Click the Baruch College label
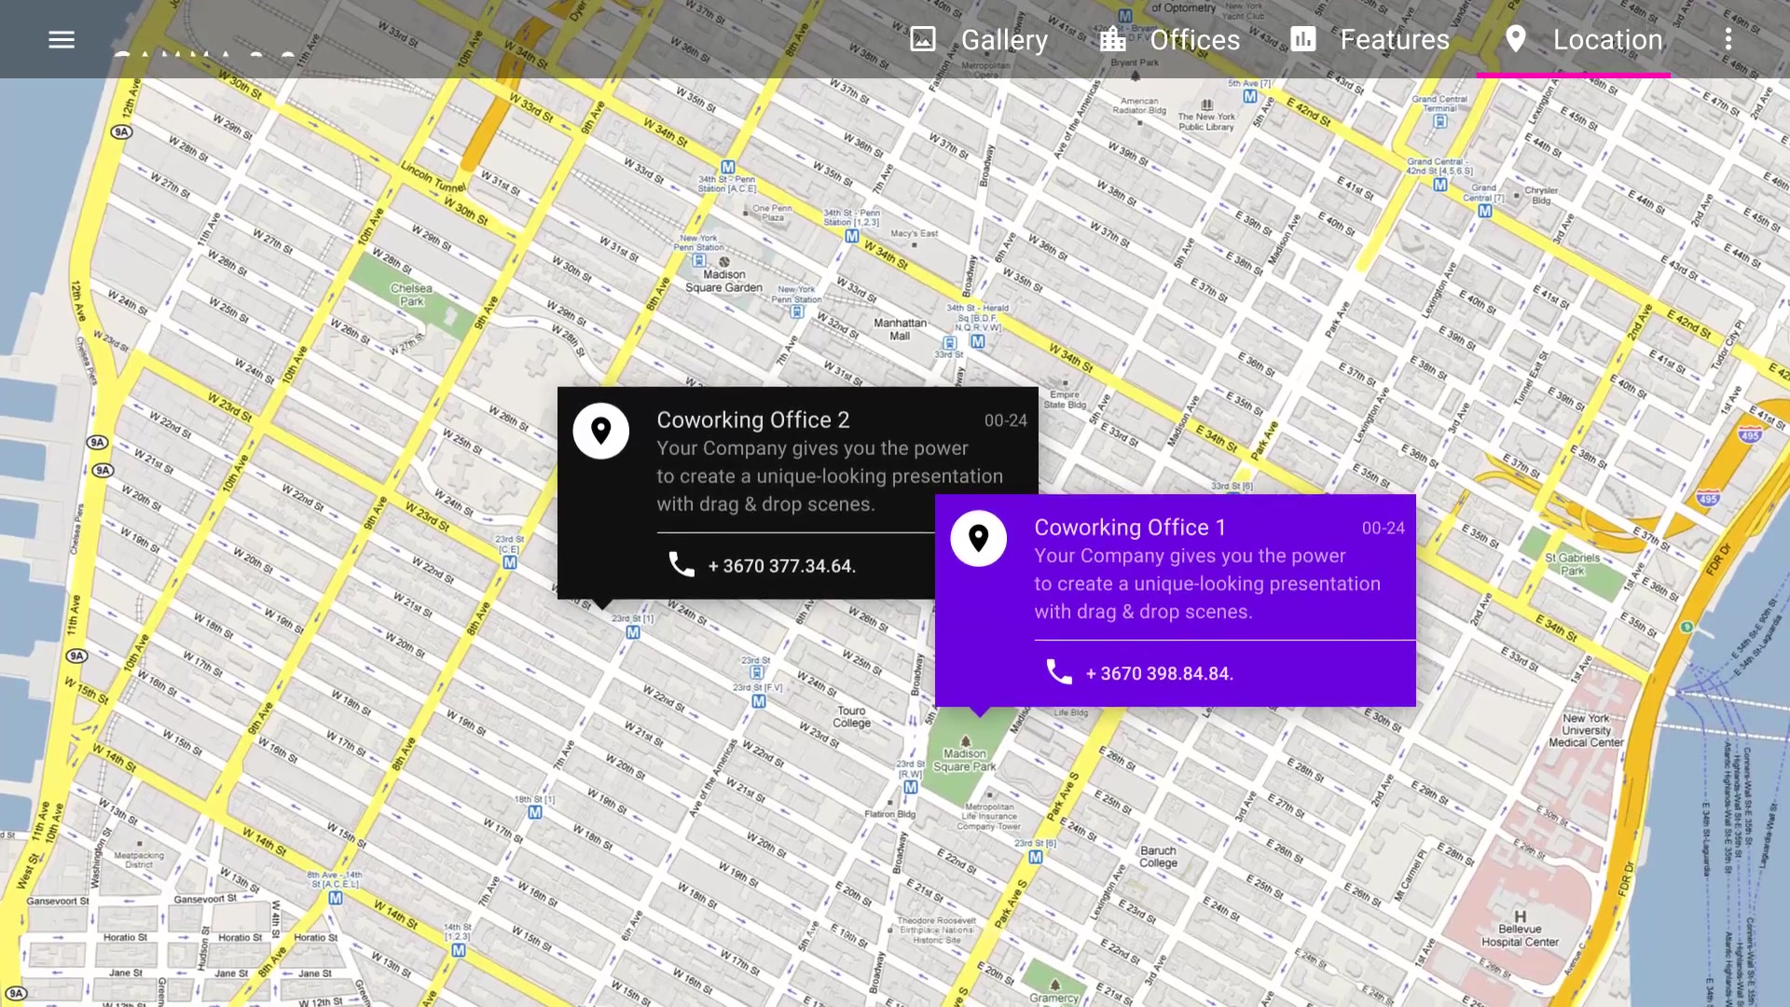Image resolution: width=1790 pixels, height=1007 pixels. pos(1158,857)
